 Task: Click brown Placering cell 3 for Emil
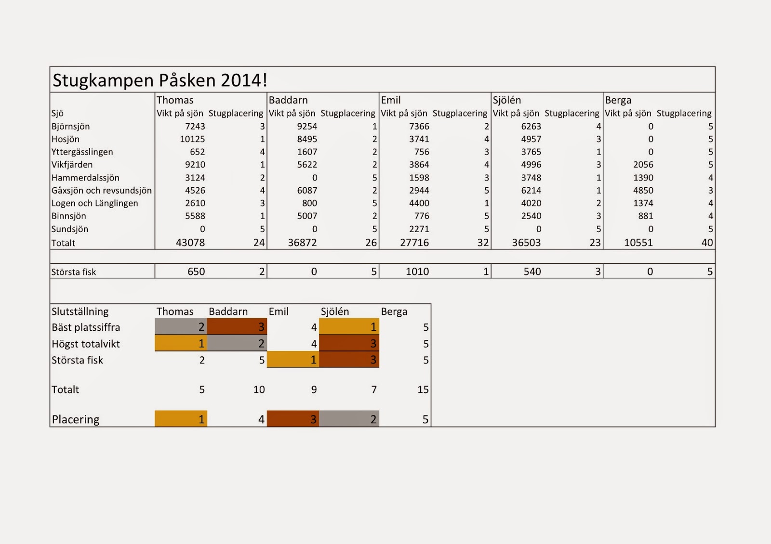click(x=293, y=418)
